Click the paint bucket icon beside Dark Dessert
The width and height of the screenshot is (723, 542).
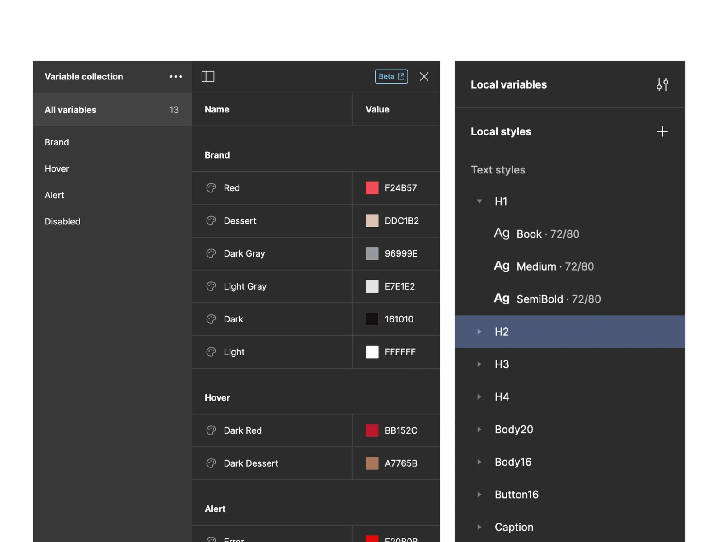click(x=211, y=463)
